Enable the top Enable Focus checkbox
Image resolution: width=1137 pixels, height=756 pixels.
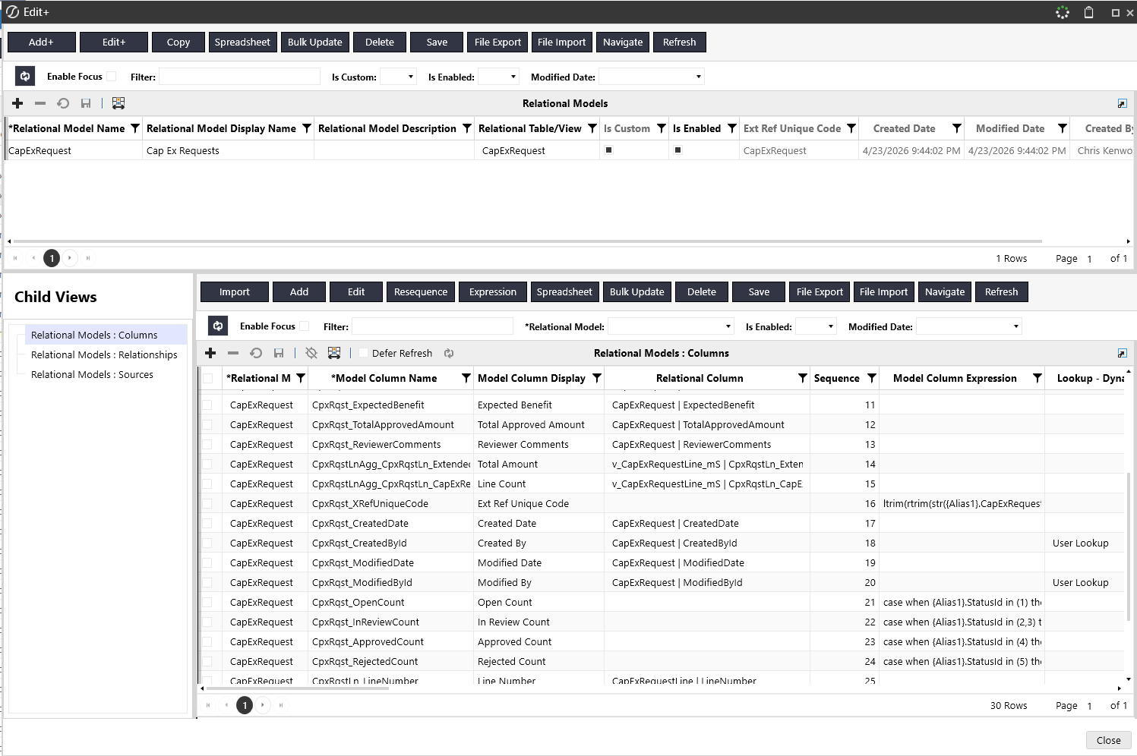click(112, 76)
